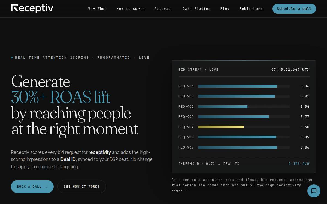Viewport: 327px width, 204px height.
Task: Click the Real time attention scoring tagline
Action: click(82, 58)
